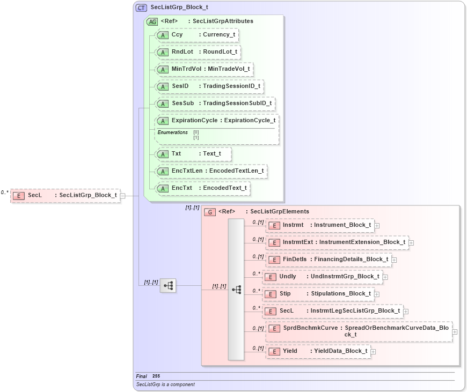Click the 'SecListGrp is a component' annotation
This screenshot has height=392, width=467.
(166, 384)
